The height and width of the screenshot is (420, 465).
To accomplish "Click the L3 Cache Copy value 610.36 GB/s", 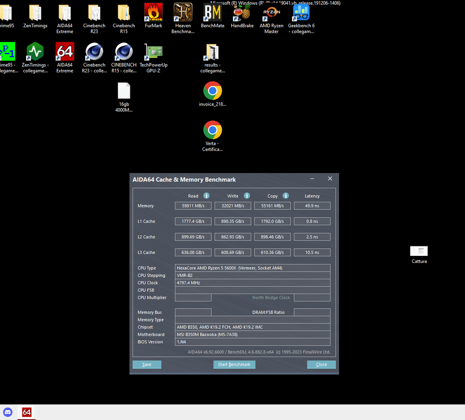I will 272,252.
